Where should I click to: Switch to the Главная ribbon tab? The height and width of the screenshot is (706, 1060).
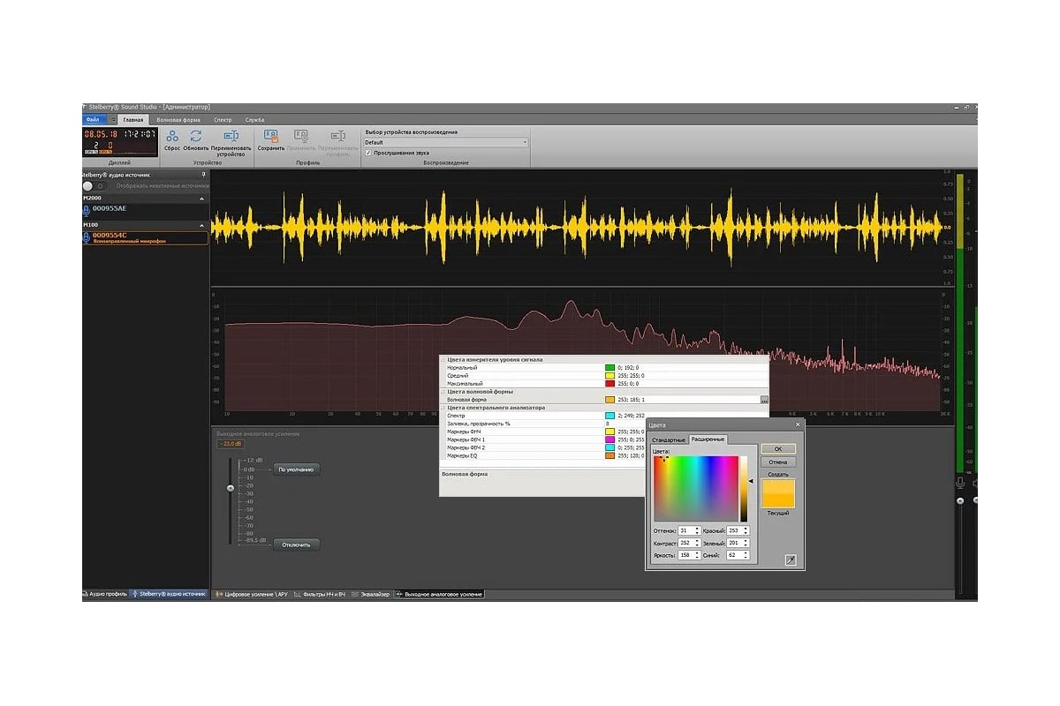tap(133, 119)
